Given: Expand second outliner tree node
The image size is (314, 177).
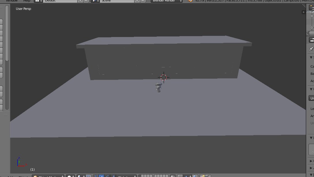Looking at the screenshot, I should pos(312,28).
